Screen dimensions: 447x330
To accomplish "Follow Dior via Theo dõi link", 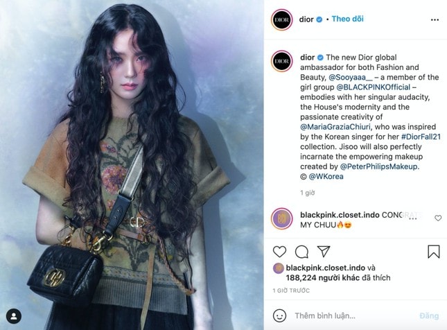I will (347, 19).
